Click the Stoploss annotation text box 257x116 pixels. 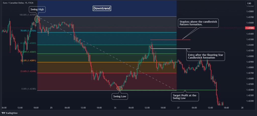coord(198,24)
